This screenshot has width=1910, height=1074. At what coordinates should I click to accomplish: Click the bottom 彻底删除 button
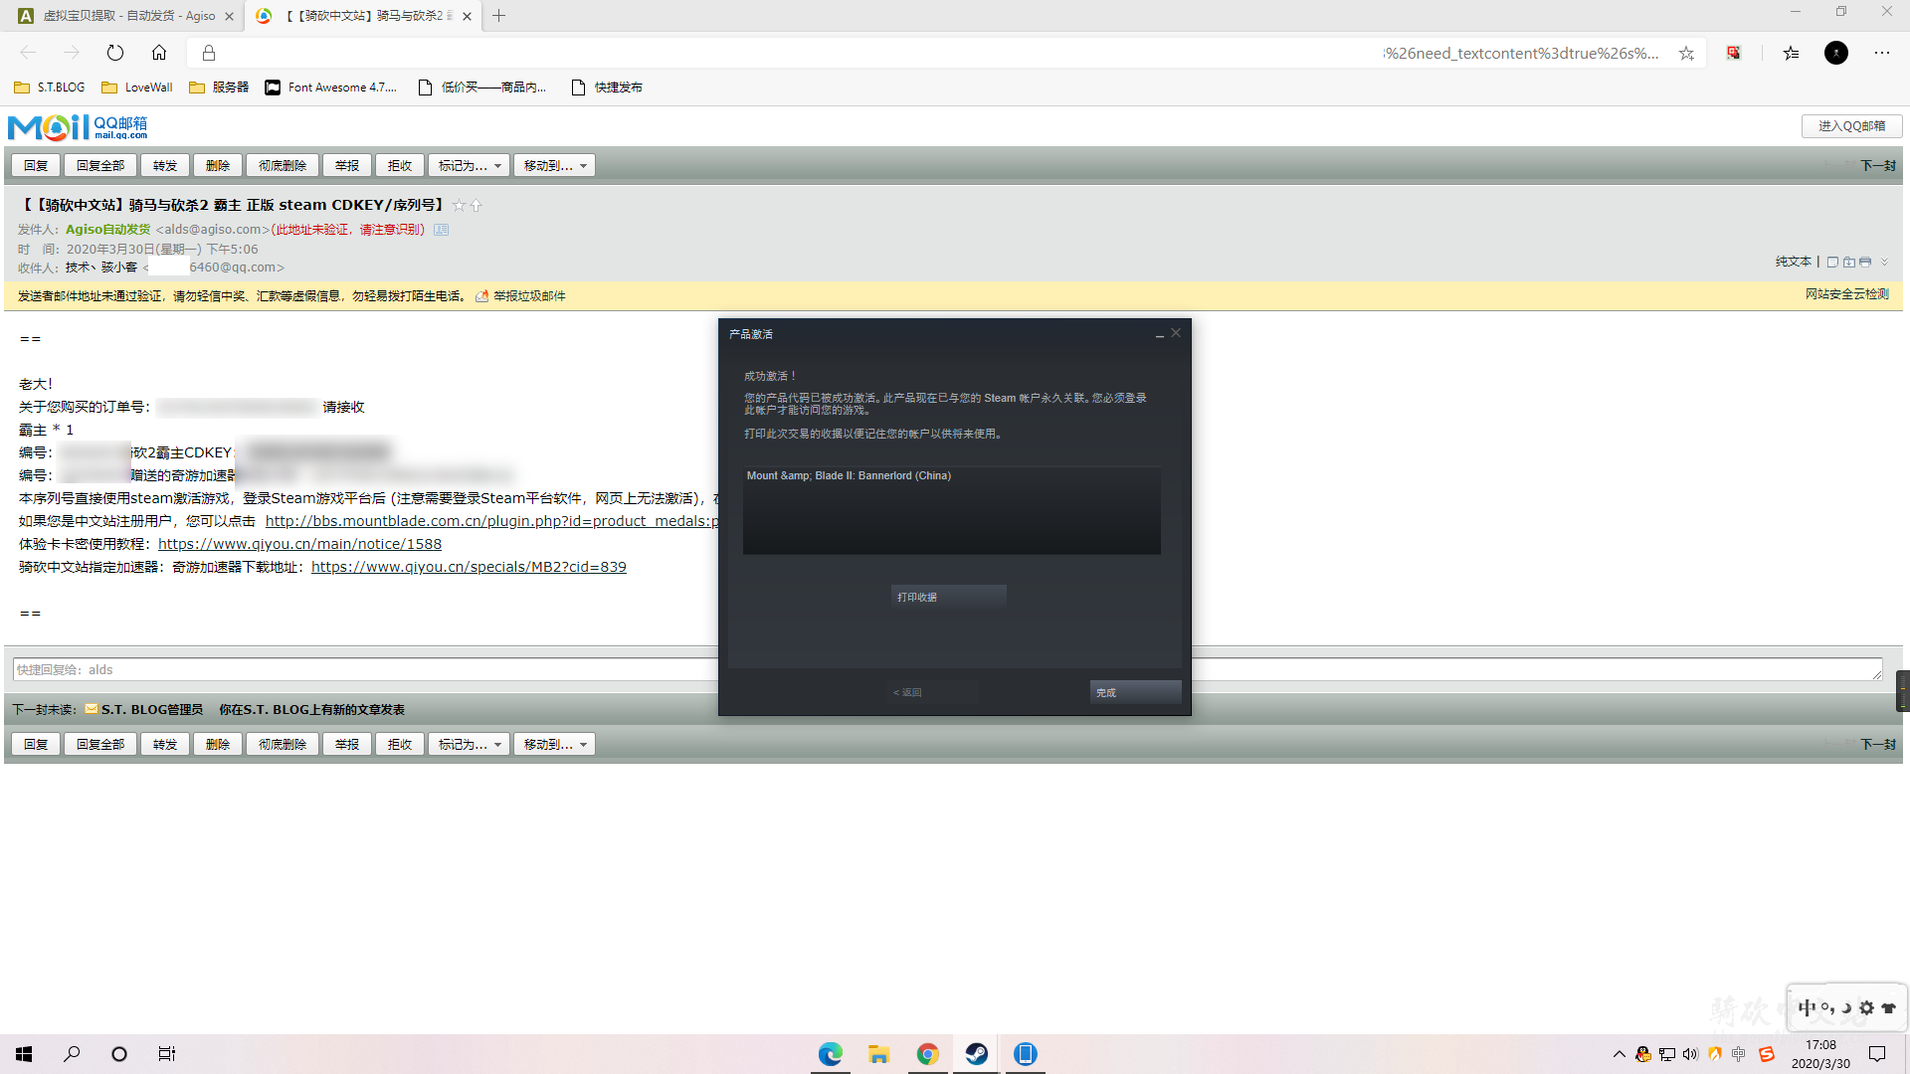[283, 744]
